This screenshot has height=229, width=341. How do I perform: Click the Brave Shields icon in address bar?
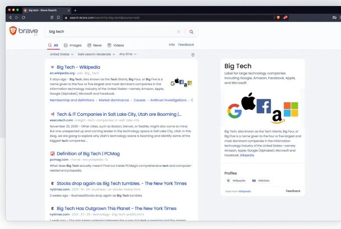click(278, 17)
